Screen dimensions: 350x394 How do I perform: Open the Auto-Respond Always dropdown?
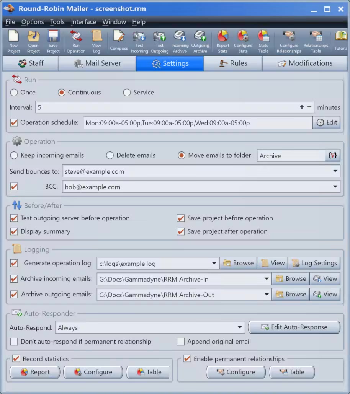240,327
